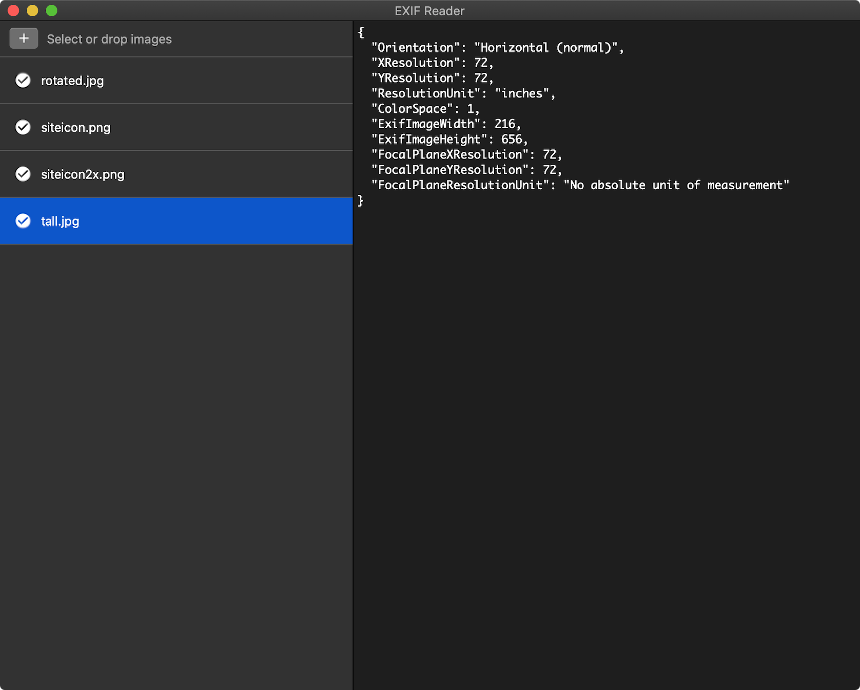Click the checkmark icon next to tall.jpg
Viewport: 860px width, 690px height.
(23, 221)
